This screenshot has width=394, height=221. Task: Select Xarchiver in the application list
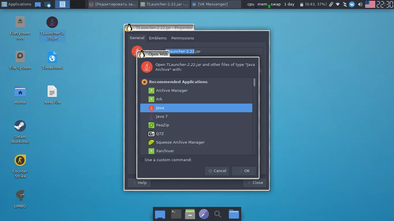click(x=196, y=151)
